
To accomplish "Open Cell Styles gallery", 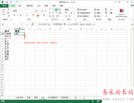I will tap(84, 16).
